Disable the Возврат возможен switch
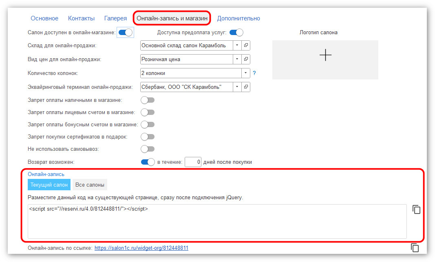Image resolution: width=435 pixels, height=262 pixels. coord(148,162)
